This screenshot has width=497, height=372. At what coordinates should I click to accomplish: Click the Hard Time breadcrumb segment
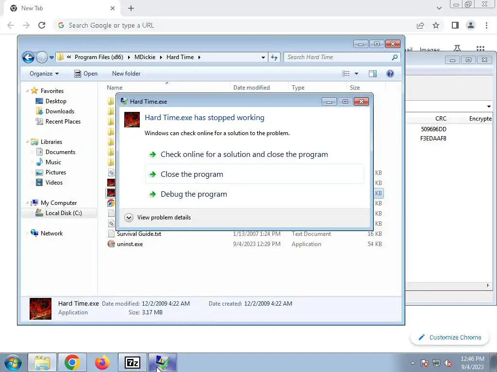(180, 57)
